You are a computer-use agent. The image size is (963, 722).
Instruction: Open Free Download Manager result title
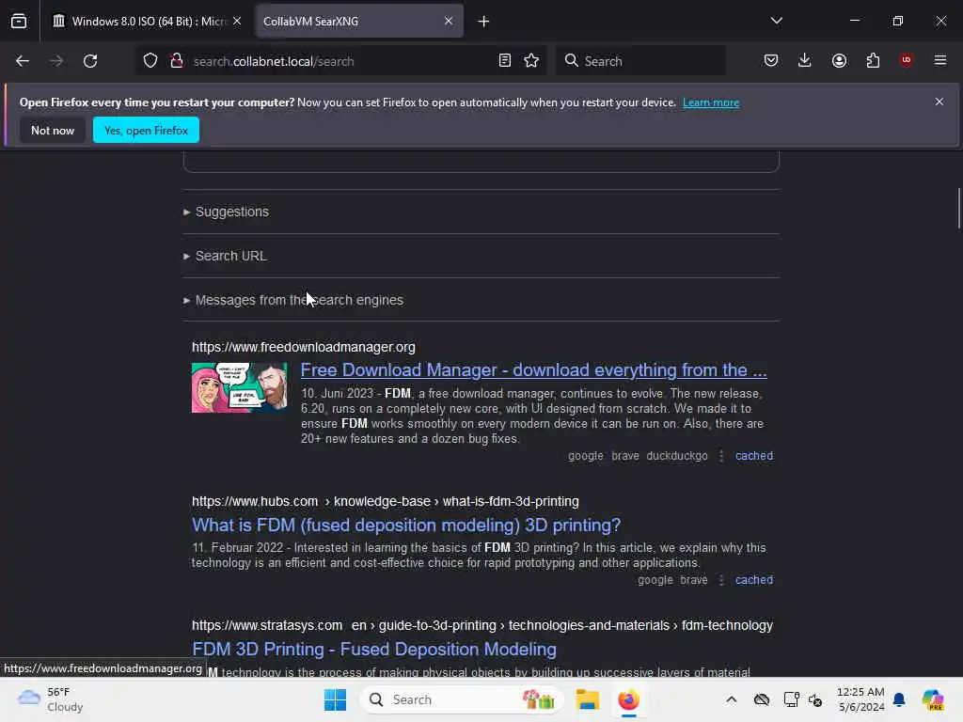click(x=534, y=370)
